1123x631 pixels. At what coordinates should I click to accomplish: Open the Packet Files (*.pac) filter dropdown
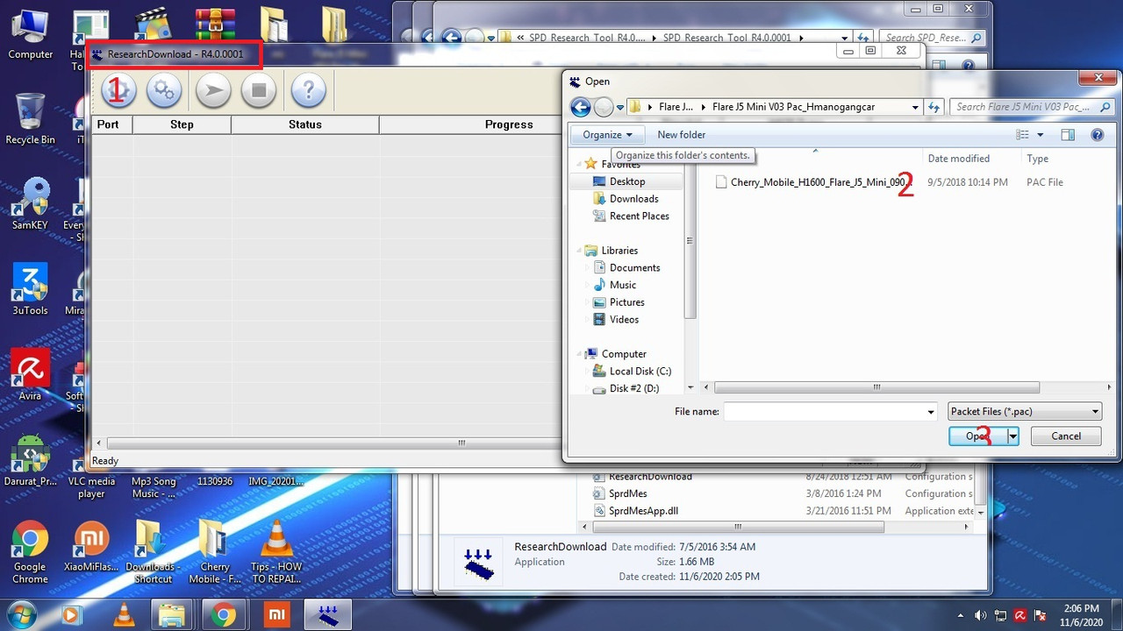pos(1025,412)
